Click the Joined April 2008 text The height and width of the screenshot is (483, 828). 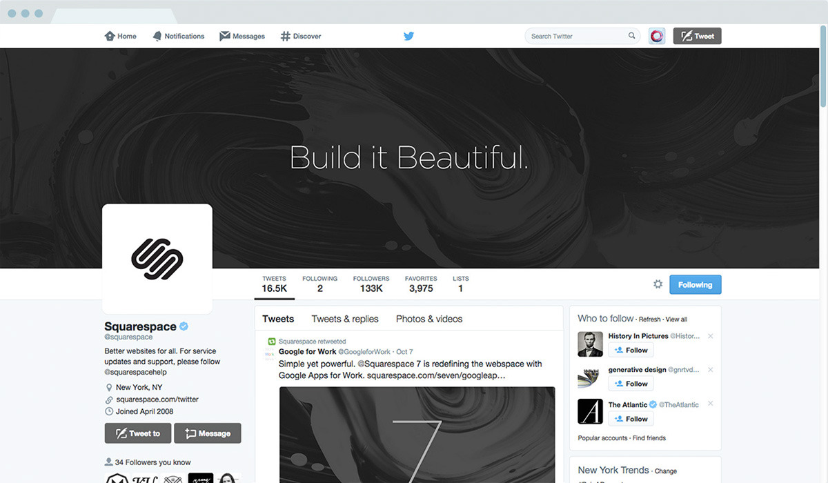(145, 411)
